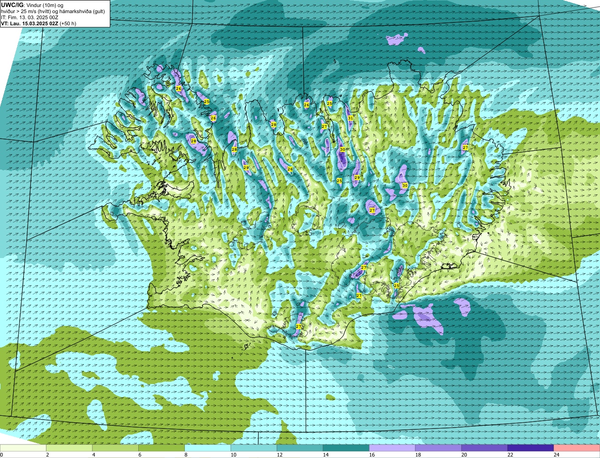The image size is (600, 458).
Task: Choose the 10–12 light teal scale swatch
Action: pos(254,448)
